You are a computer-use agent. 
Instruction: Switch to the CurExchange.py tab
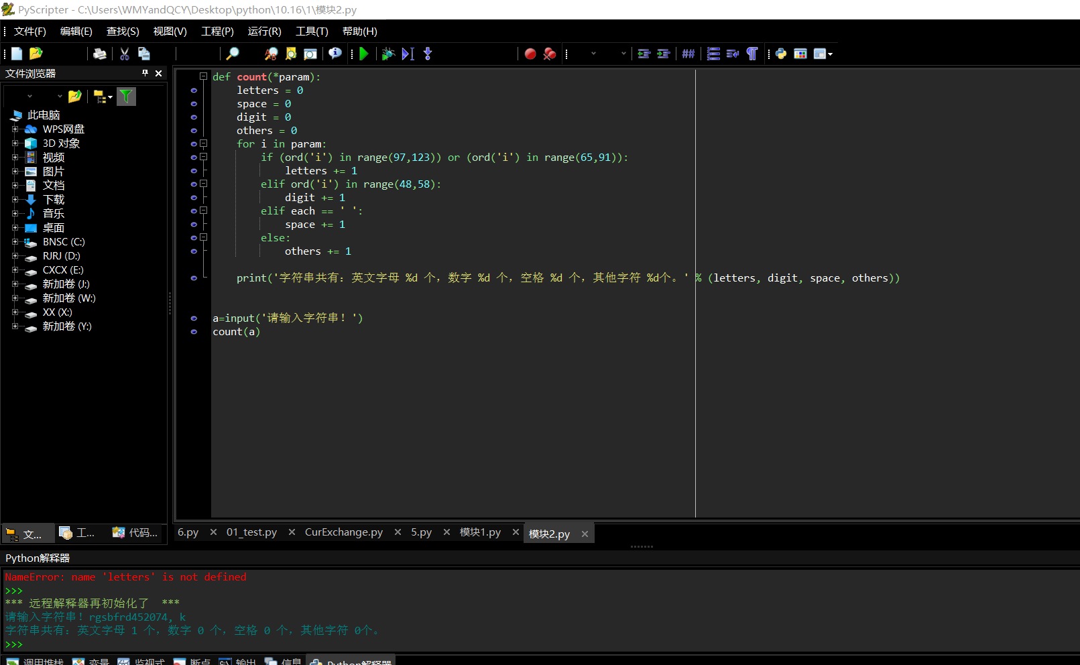(344, 532)
